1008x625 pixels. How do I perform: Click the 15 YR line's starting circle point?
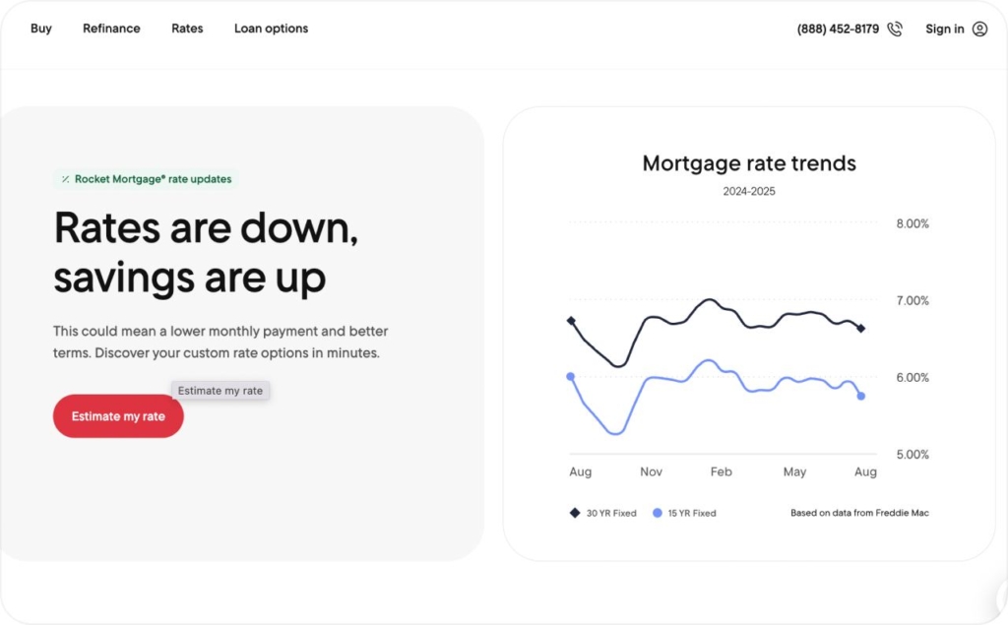click(x=570, y=376)
